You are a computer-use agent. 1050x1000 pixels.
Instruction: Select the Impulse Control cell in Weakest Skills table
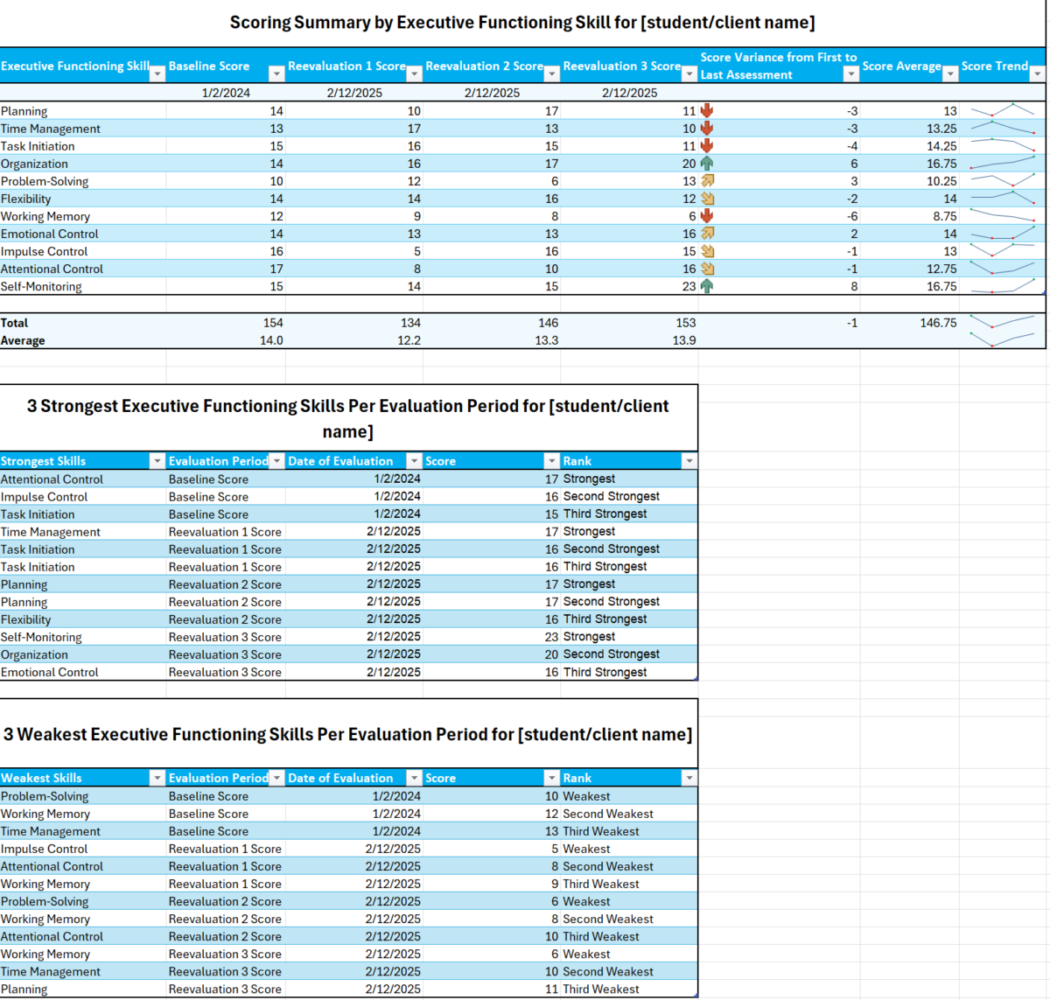83,849
